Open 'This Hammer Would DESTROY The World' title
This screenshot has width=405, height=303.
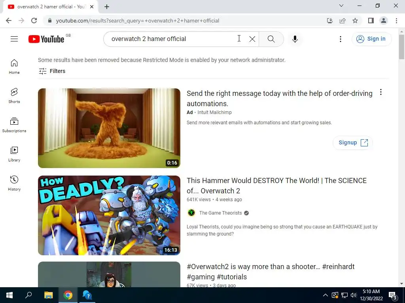click(x=276, y=185)
